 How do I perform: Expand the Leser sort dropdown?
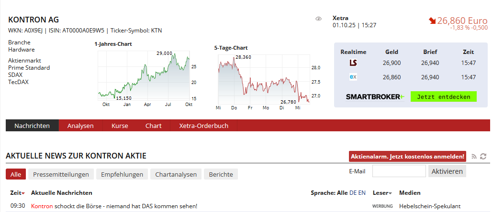(382, 193)
